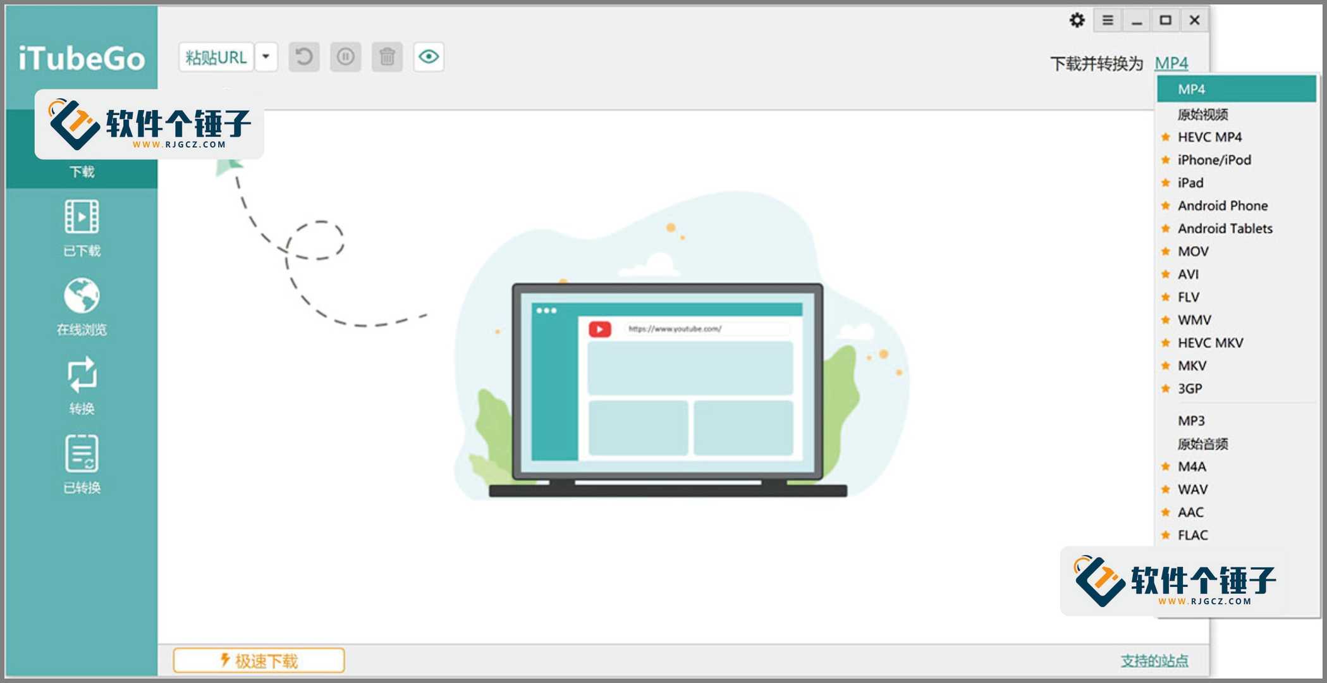Viewport: 1327px width, 683px height.
Task: Open the MP4 output format link
Action: (1171, 63)
